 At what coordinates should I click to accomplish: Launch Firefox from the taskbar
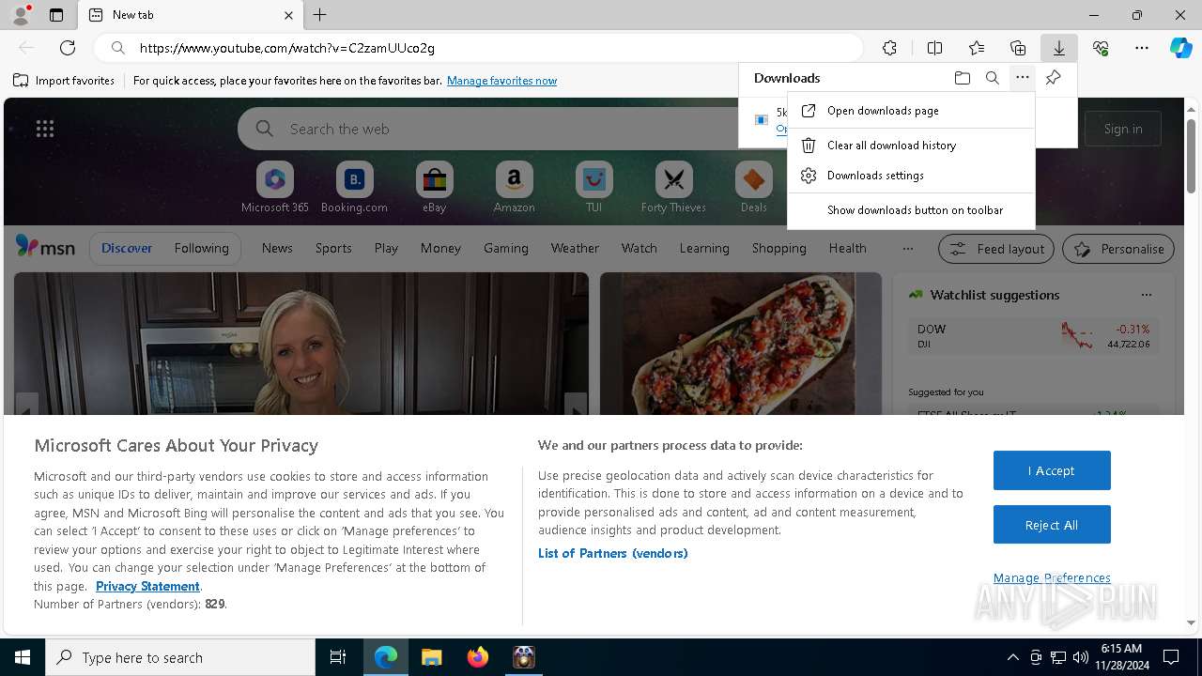pos(478,657)
